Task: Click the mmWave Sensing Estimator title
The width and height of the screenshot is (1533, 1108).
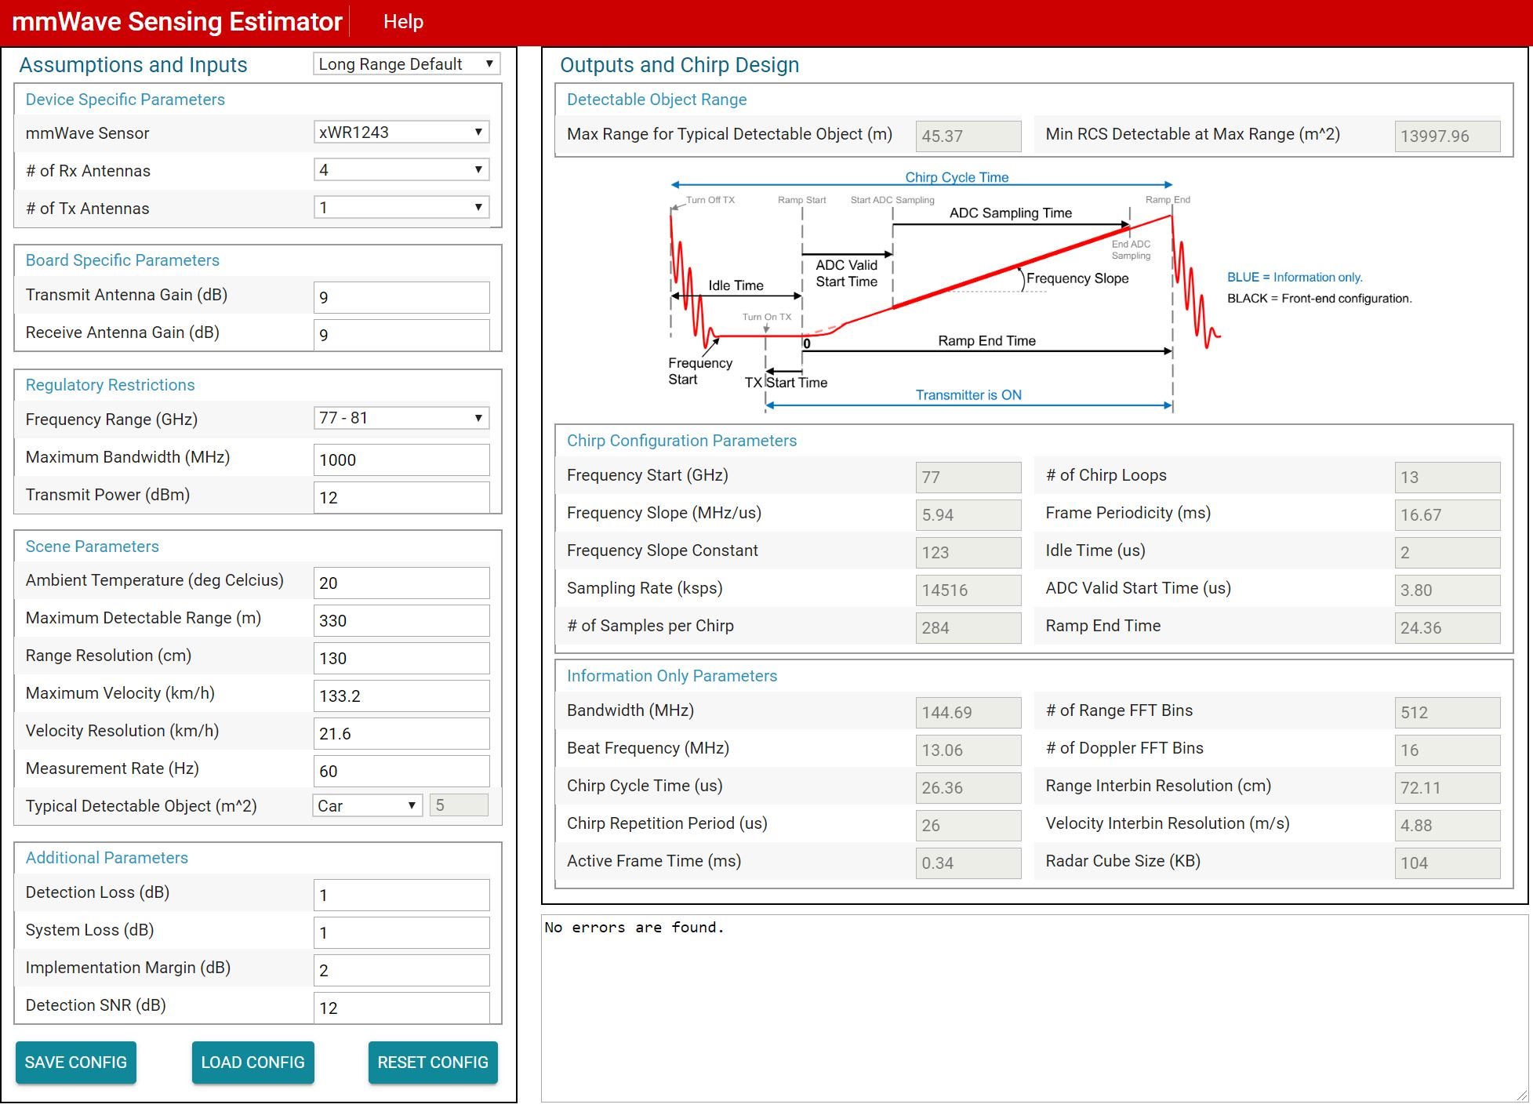Action: [x=177, y=22]
